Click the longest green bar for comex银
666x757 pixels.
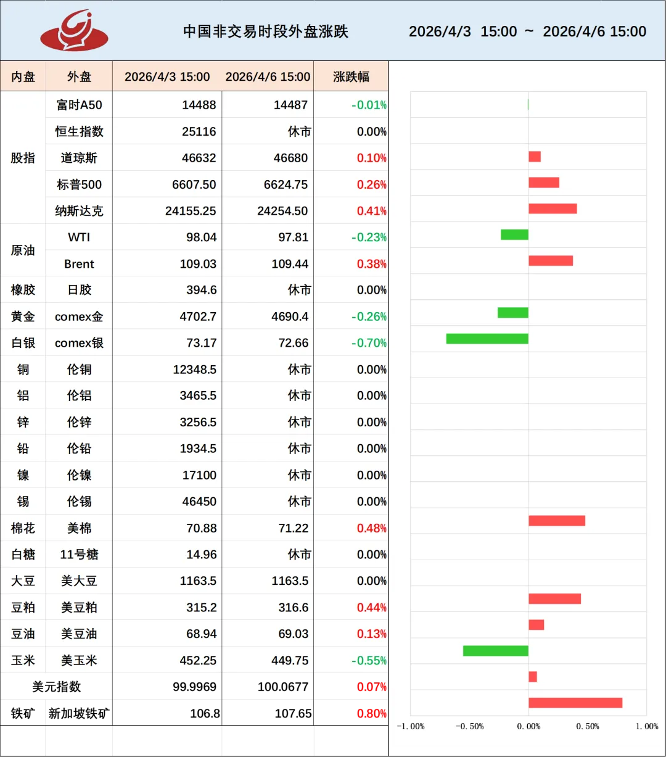487,338
